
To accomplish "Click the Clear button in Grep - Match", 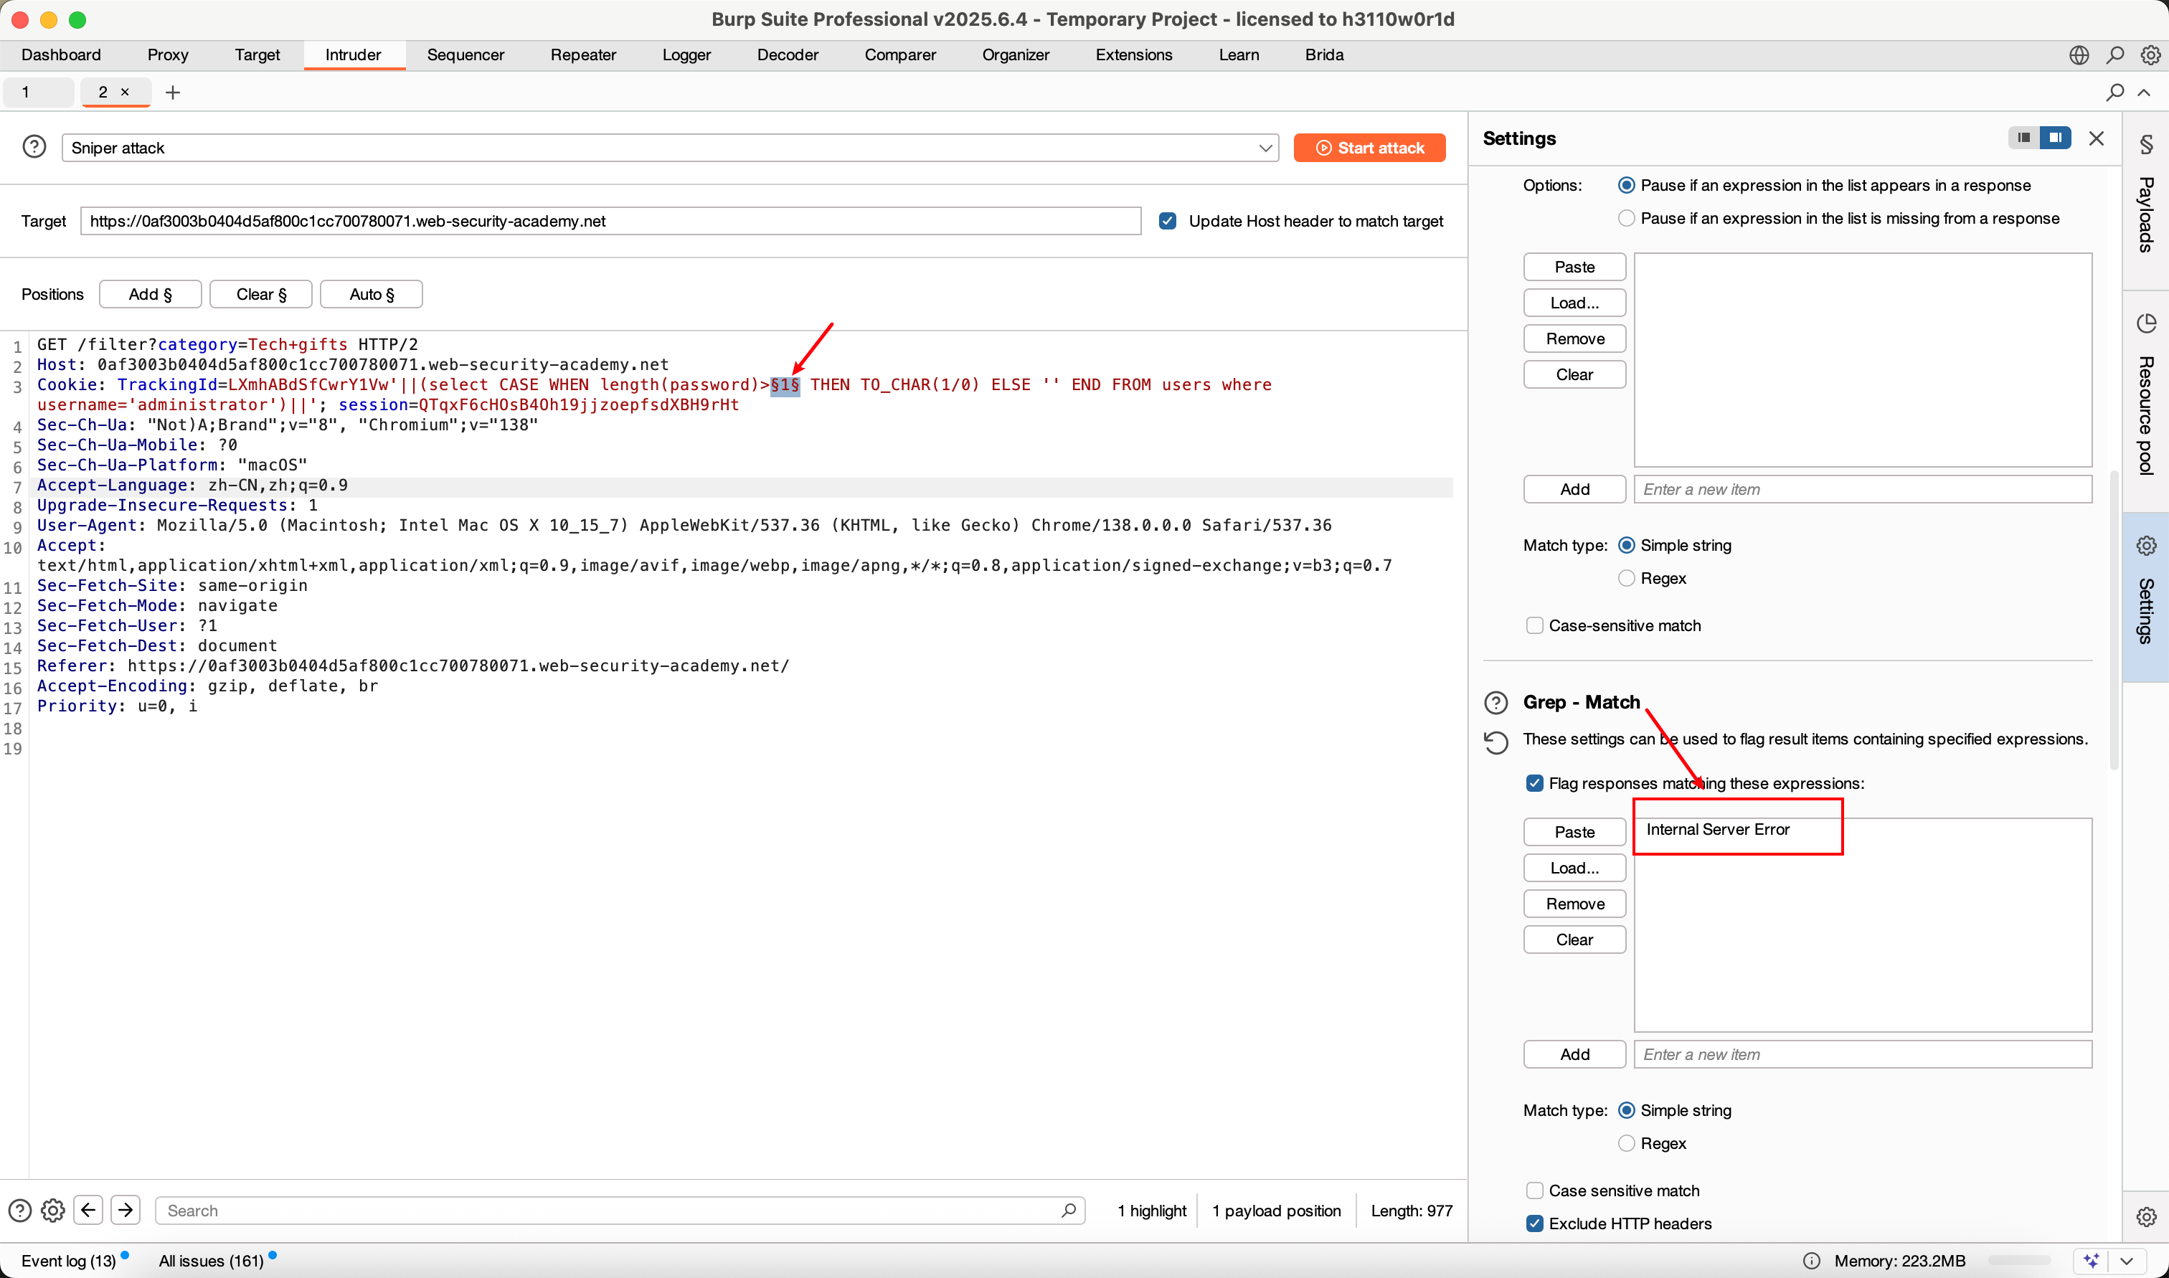I will (x=1575, y=940).
